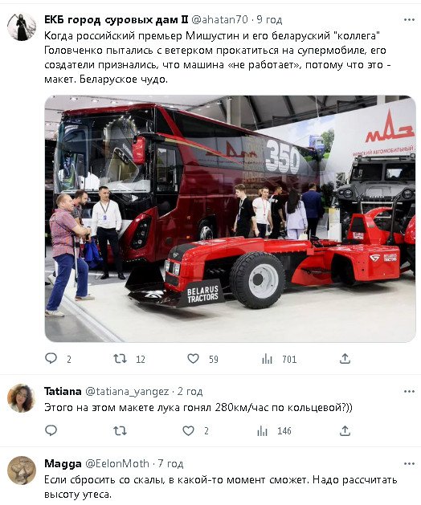Retweet the main tweet with 12 retweets
Viewport: 421px width, 505px height.
121,358
